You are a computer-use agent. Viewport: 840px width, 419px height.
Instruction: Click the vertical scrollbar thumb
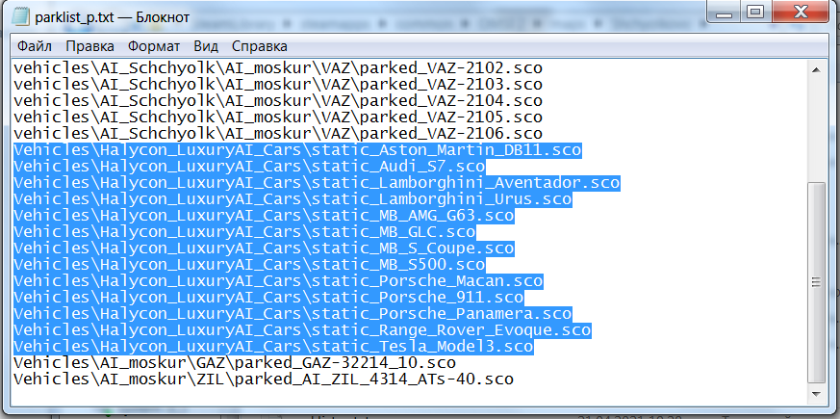point(817,281)
